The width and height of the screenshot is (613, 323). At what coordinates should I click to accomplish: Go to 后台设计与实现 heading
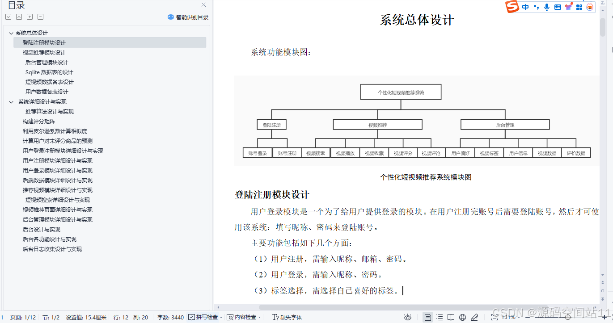coord(42,230)
